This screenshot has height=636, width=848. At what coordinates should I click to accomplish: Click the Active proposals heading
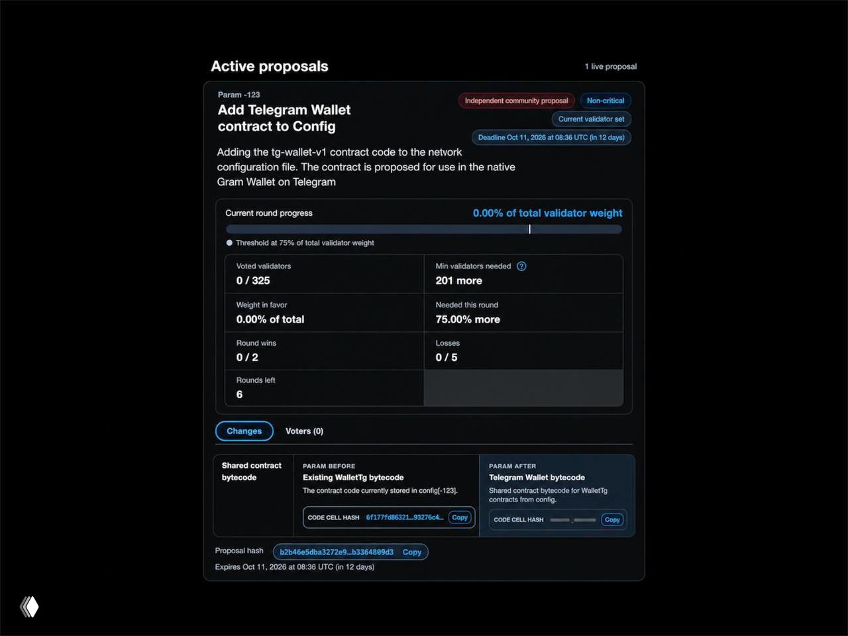pyautogui.click(x=270, y=66)
